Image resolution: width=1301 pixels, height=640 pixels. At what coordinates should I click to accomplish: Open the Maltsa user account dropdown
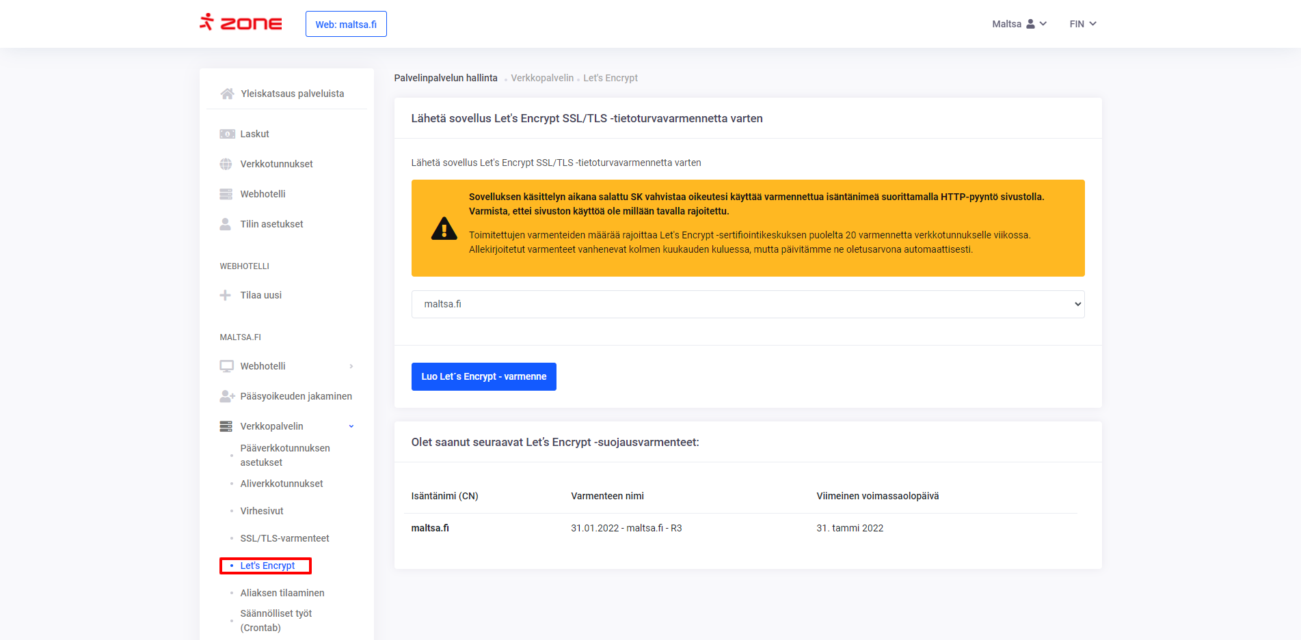pos(1019,24)
